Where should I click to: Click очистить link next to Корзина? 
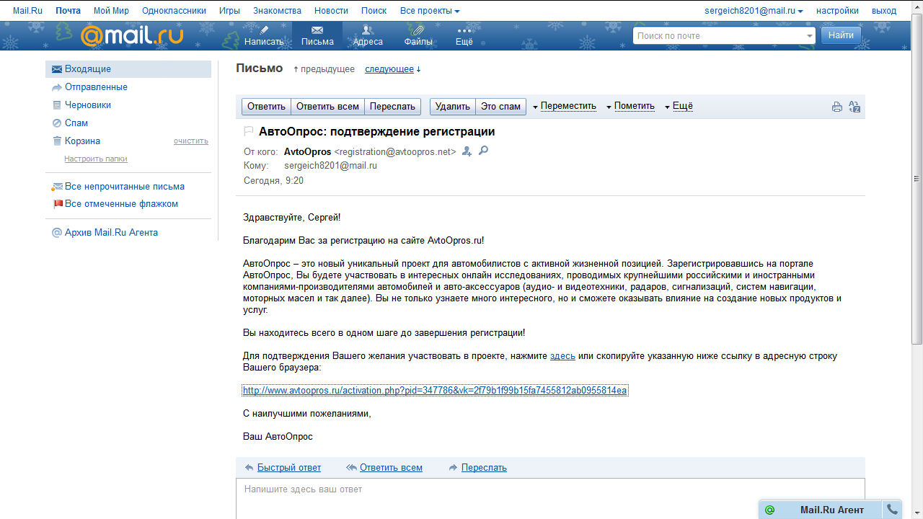[x=190, y=141]
